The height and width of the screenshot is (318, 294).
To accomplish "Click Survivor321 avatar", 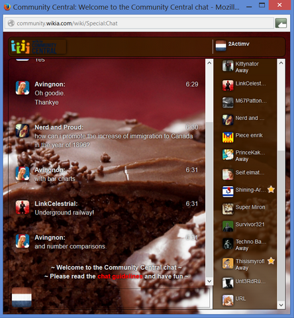I will [x=228, y=226].
